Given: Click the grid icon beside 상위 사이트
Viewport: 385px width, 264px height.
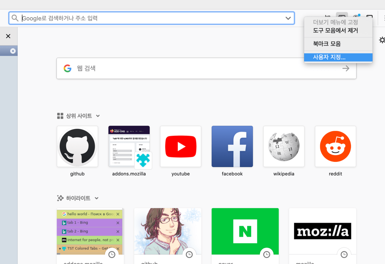Looking at the screenshot, I should (60, 116).
